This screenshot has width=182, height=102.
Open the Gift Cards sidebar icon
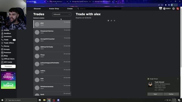pyautogui.click(x=2, y=62)
